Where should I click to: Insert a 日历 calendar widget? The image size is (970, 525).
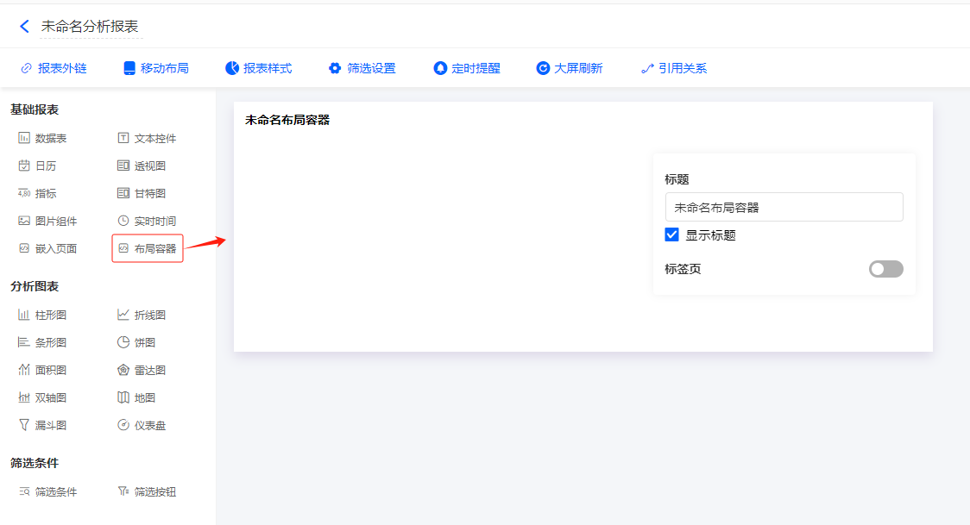pyautogui.click(x=38, y=166)
